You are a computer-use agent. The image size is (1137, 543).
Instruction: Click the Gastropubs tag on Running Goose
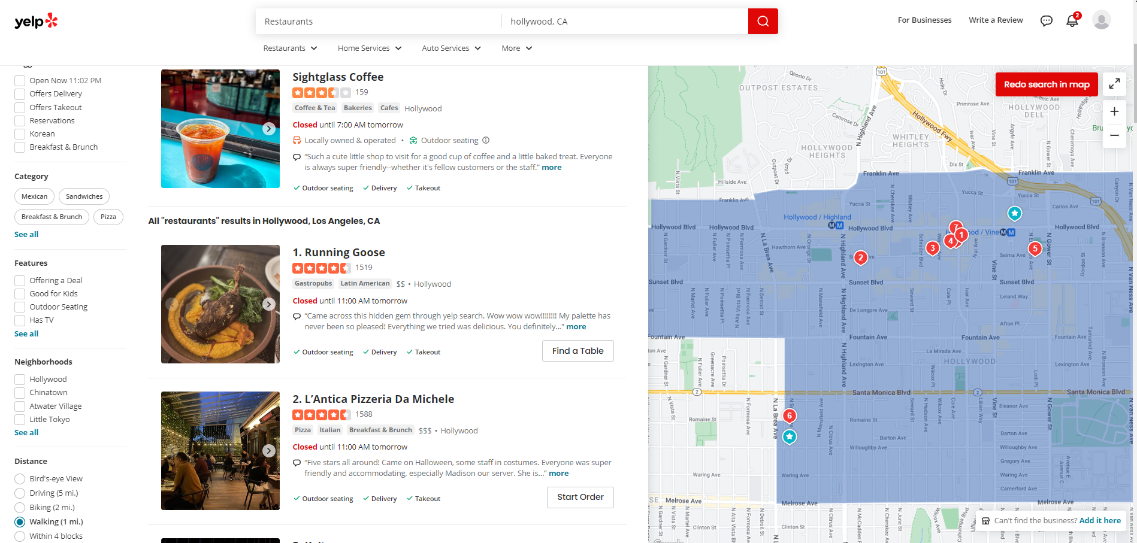[313, 284]
